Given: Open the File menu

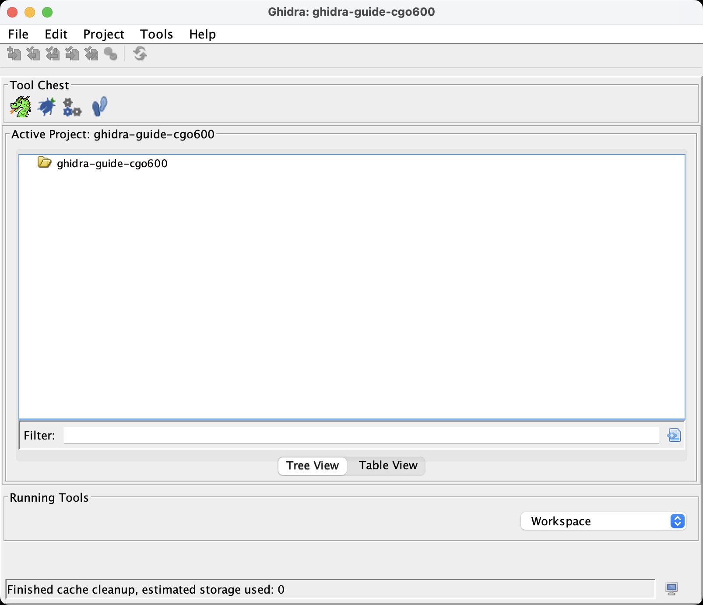Looking at the screenshot, I should (18, 34).
